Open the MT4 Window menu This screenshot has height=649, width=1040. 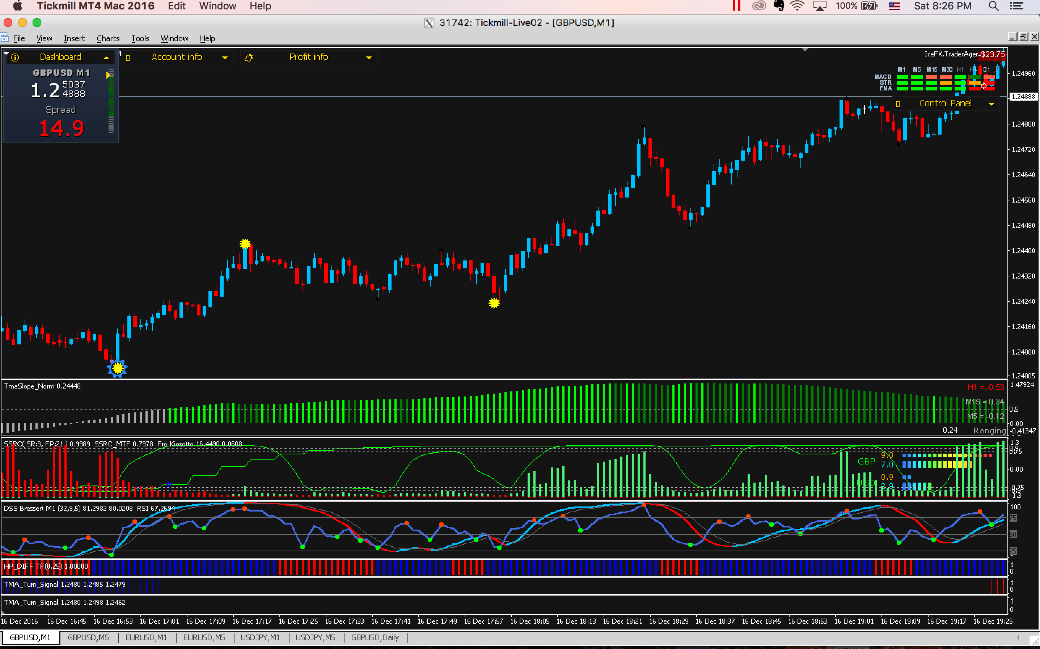[x=174, y=38]
